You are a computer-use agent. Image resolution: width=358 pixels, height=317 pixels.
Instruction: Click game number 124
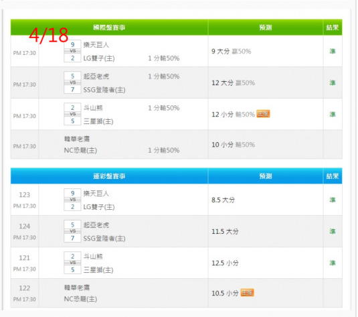25,227
